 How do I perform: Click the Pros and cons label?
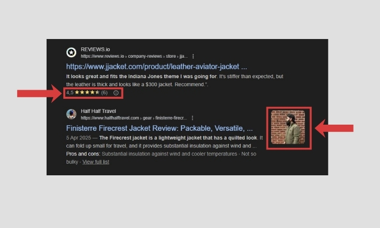pyautogui.click(x=83, y=154)
